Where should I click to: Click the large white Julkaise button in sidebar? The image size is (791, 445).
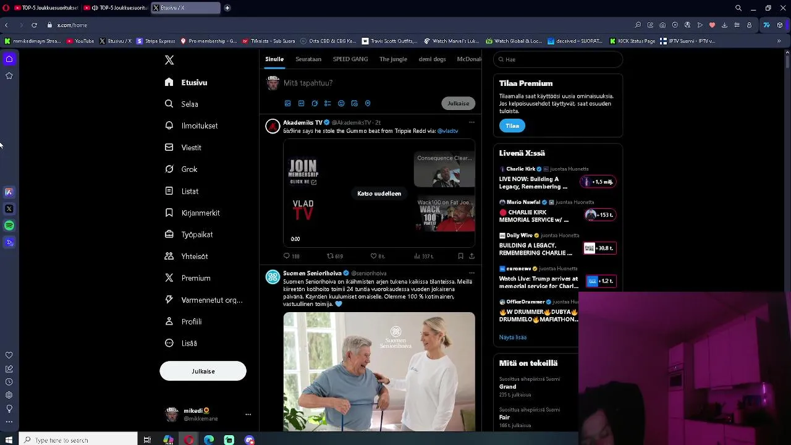(203, 371)
